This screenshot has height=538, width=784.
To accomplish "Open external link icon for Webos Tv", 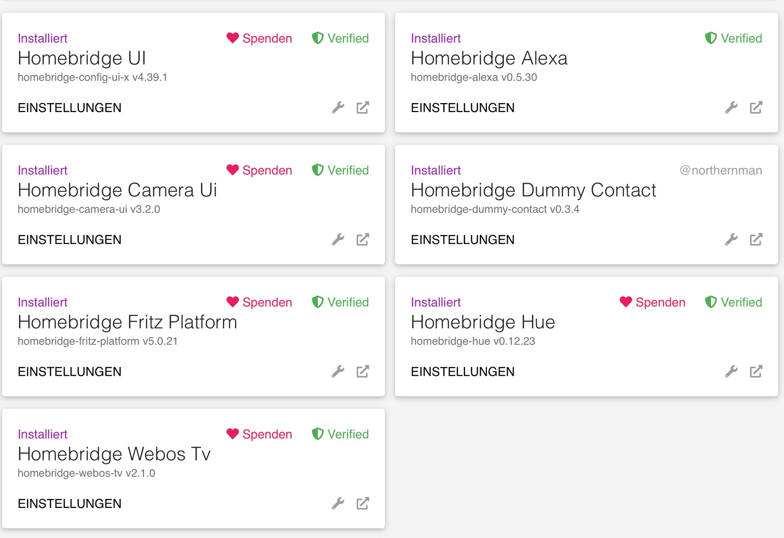I will point(362,503).
